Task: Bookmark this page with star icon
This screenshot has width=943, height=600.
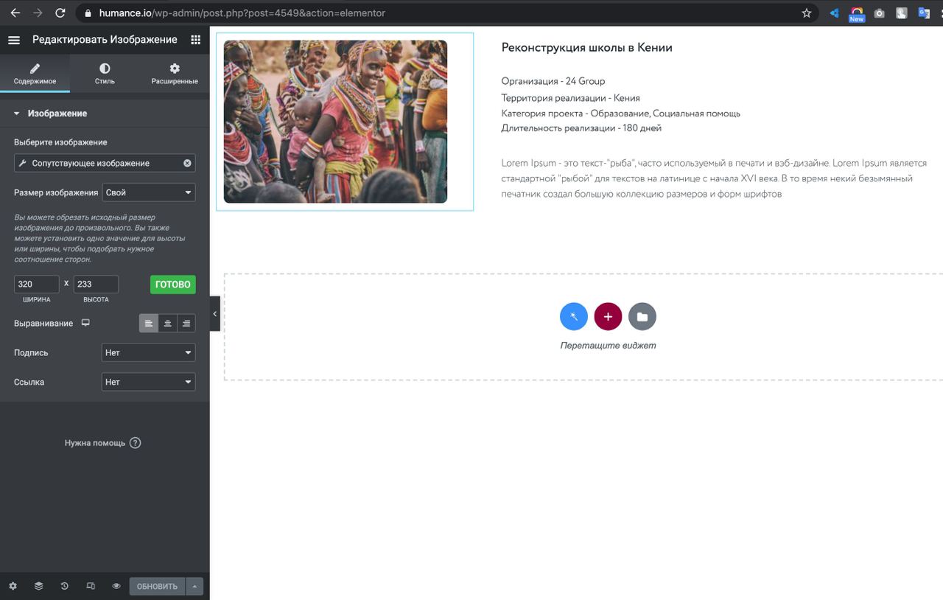Action: 807,13
